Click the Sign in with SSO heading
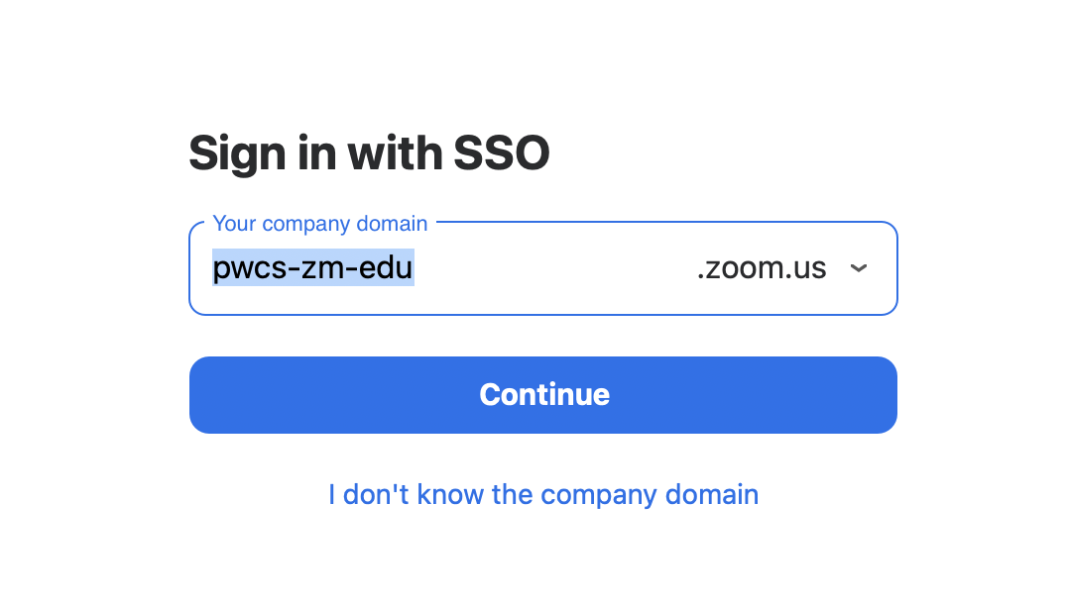The width and height of the screenshot is (1067, 604). pyautogui.click(x=369, y=152)
